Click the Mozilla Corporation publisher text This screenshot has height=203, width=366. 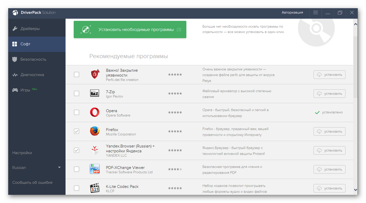[x=121, y=134]
